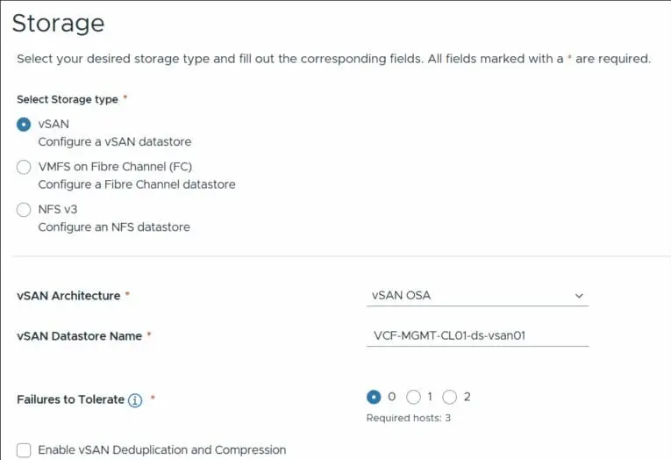Enable vSAN Deduplication and Compression checkbox
Screen dimensions: 671x460
pyautogui.click(x=24, y=450)
